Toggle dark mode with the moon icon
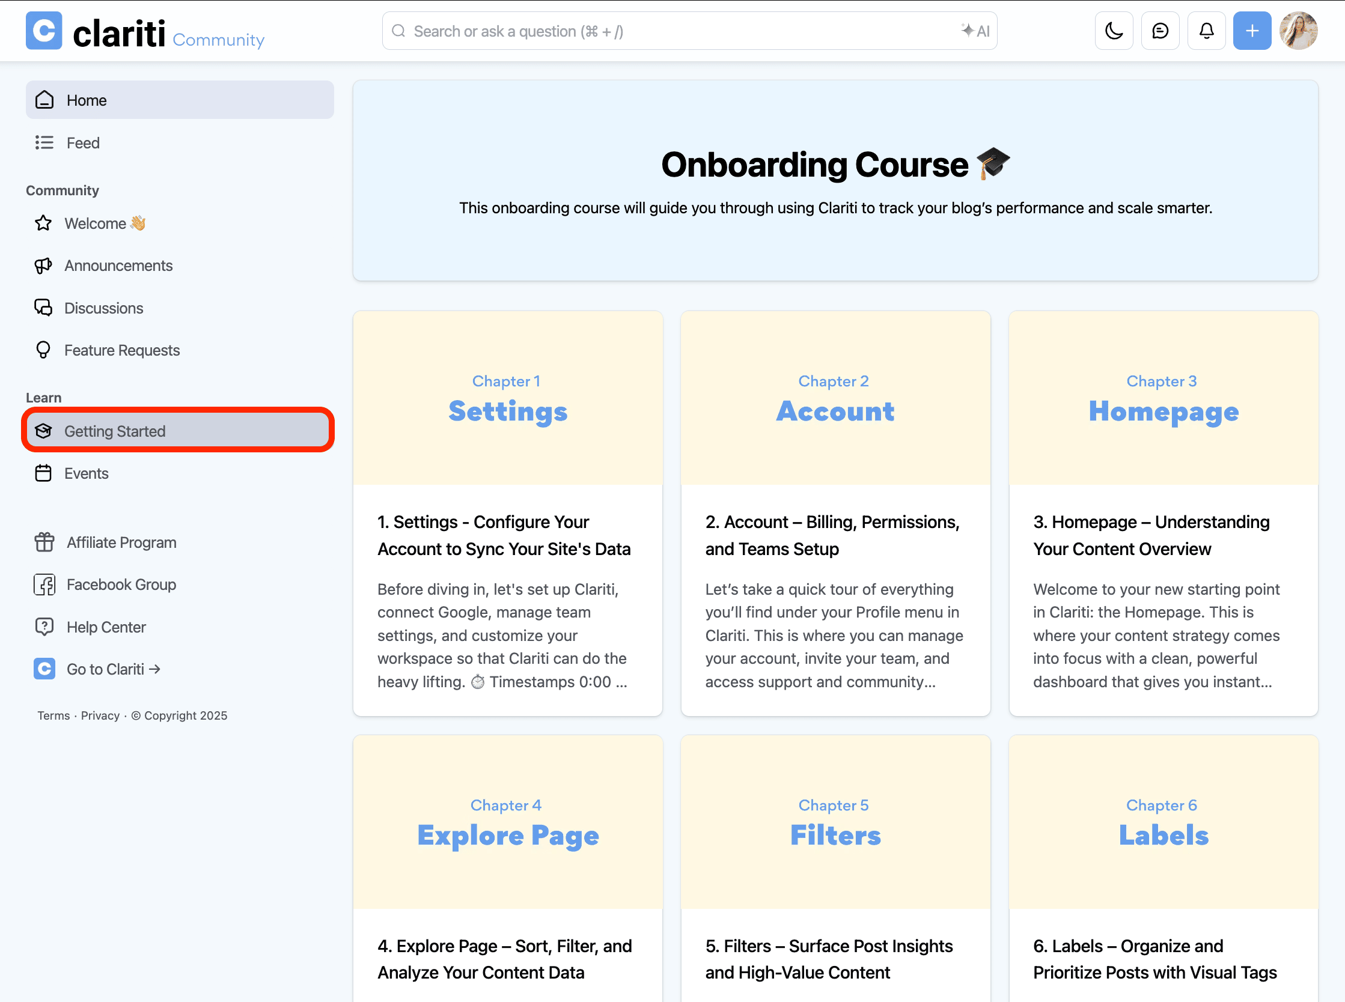The image size is (1345, 1002). (x=1114, y=30)
